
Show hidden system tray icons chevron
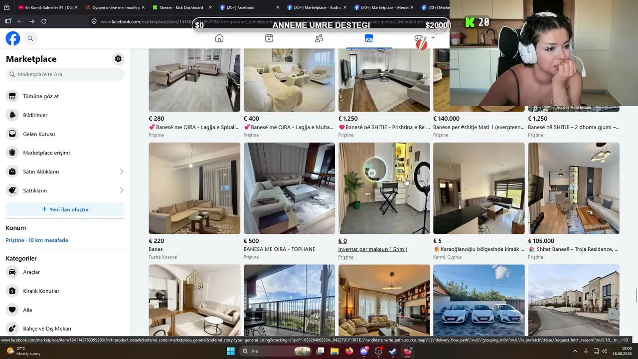point(575,351)
